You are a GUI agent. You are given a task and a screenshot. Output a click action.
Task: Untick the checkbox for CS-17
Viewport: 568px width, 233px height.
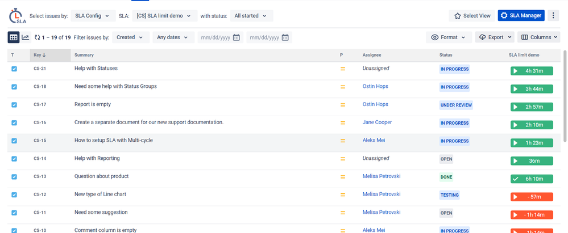(x=14, y=105)
